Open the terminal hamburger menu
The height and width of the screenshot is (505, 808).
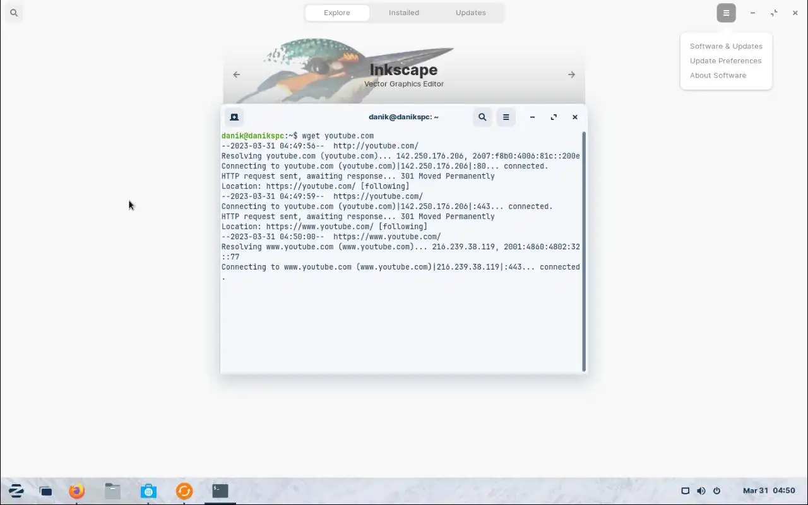click(506, 117)
